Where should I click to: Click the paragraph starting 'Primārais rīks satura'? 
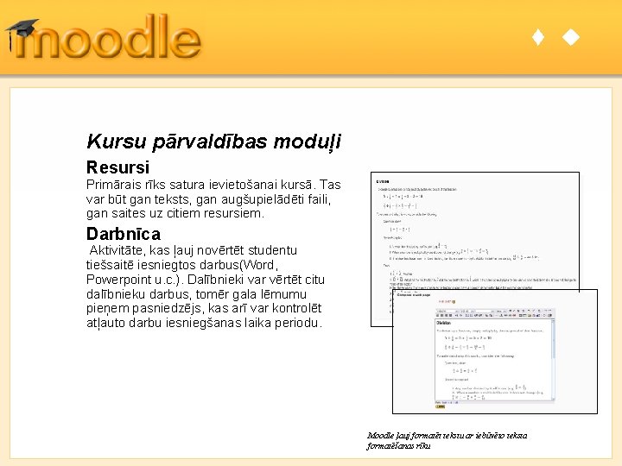[x=213, y=199]
